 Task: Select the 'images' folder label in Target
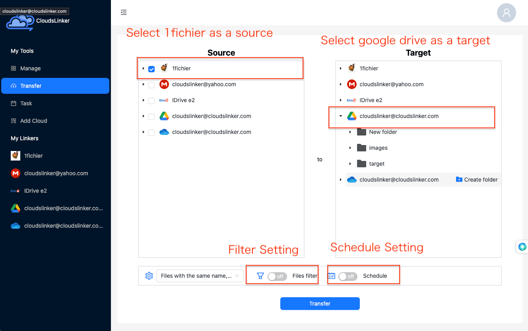click(379, 148)
